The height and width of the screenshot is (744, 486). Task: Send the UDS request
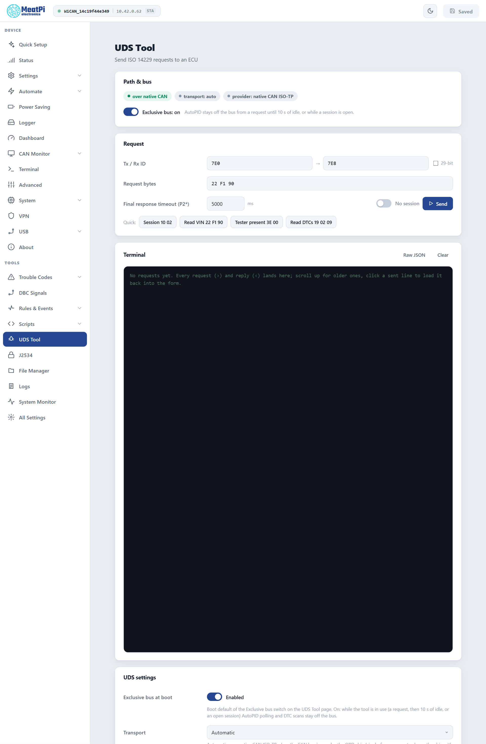tap(438, 203)
